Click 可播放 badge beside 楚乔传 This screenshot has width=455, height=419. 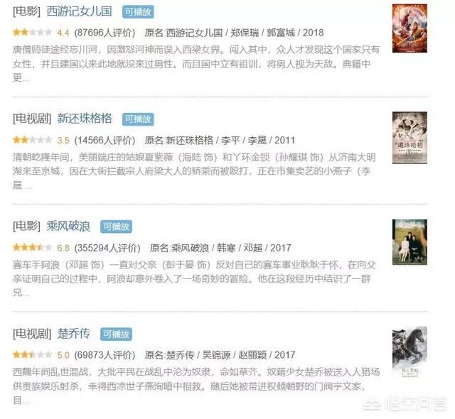116,334
